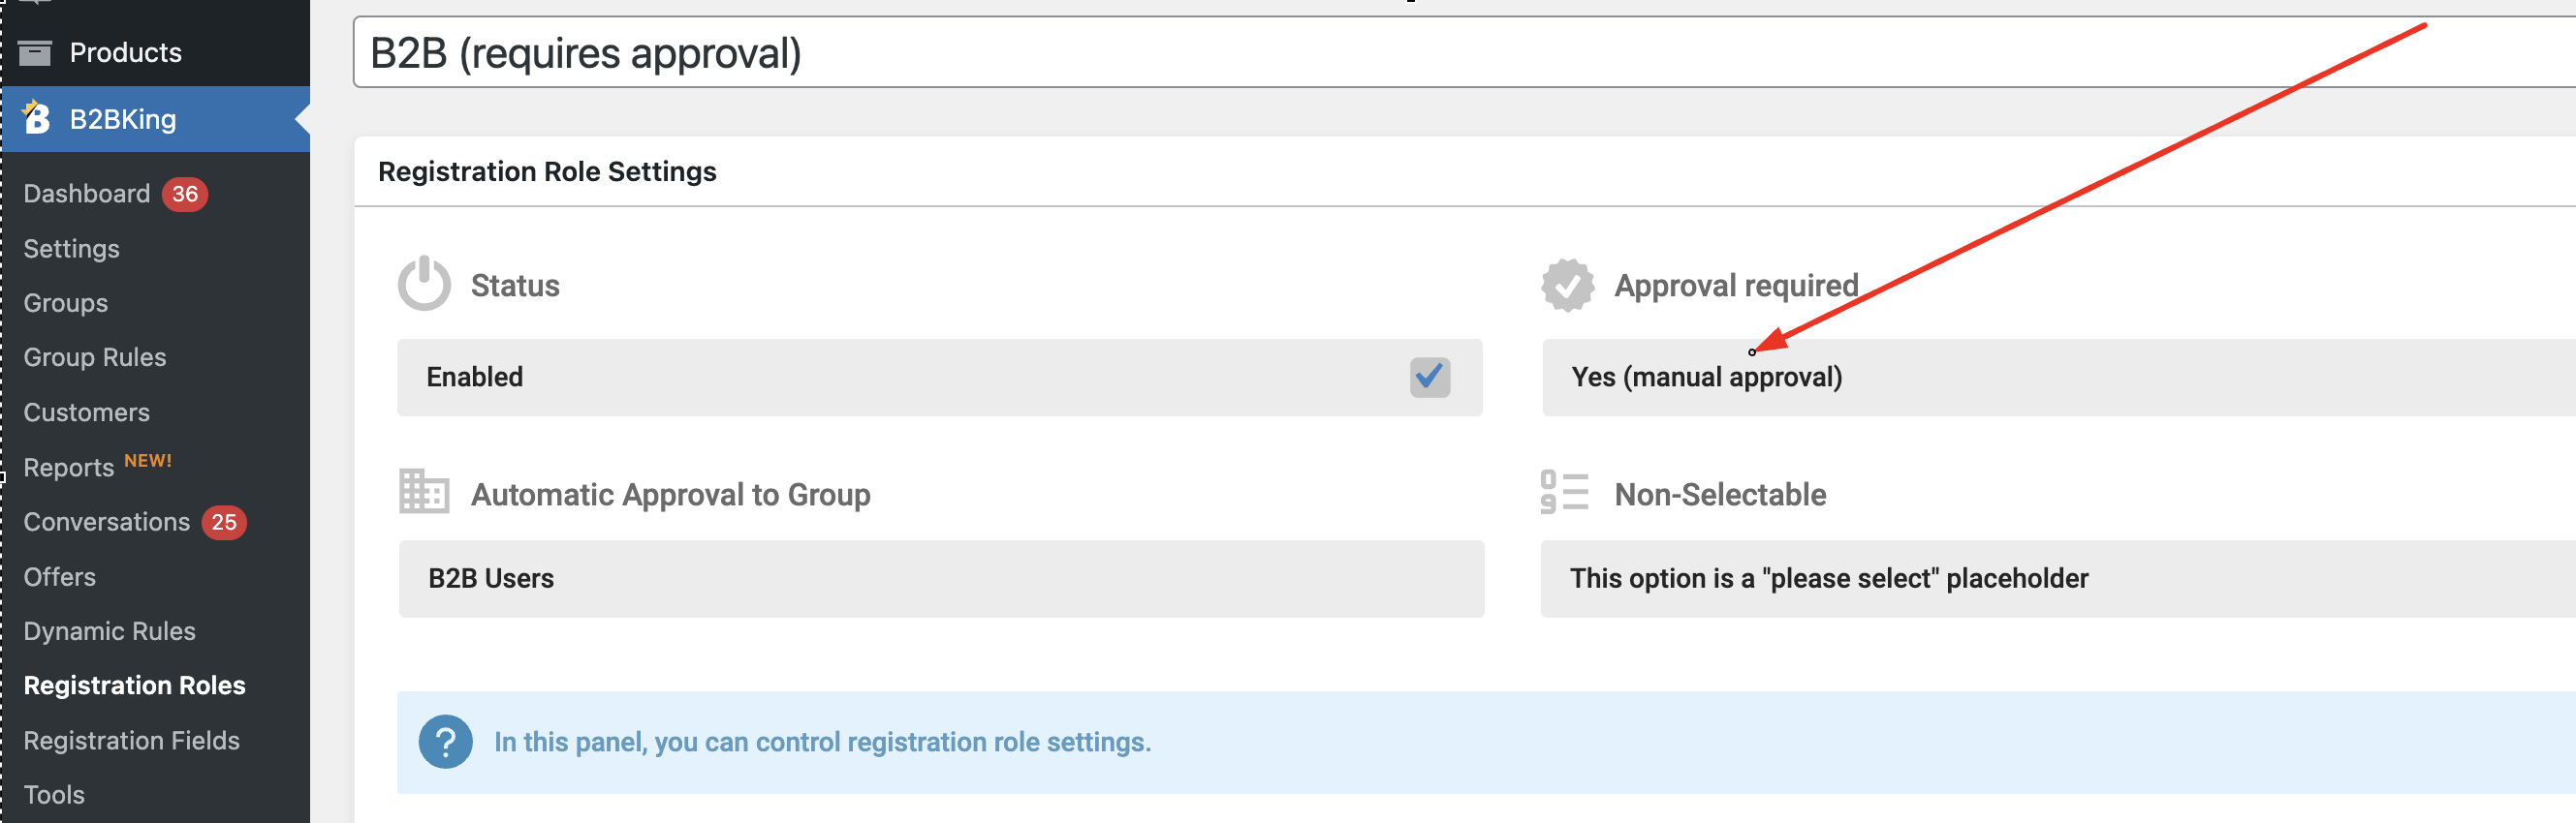The height and width of the screenshot is (823, 2576).
Task: Click the Conversations 25 notification badge
Action: click(x=224, y=523)
